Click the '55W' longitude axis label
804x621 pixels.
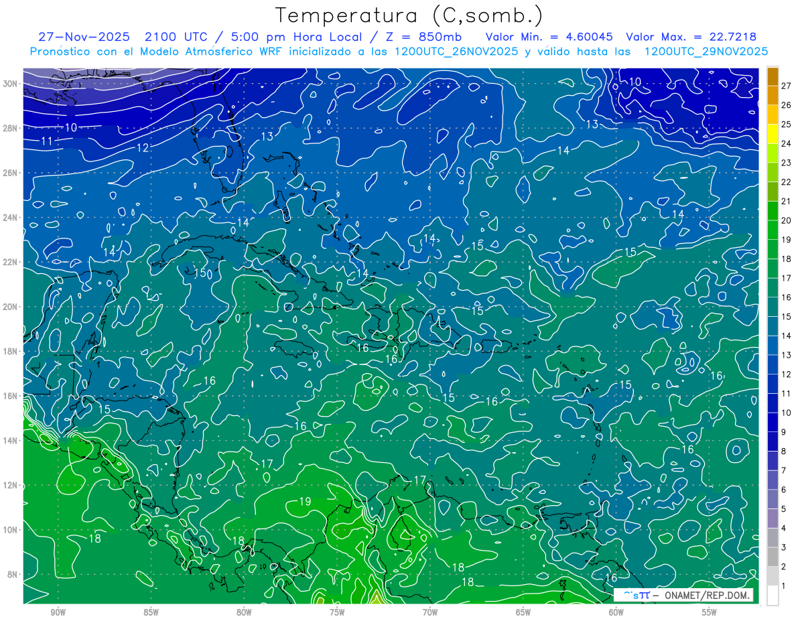point(709,612)
